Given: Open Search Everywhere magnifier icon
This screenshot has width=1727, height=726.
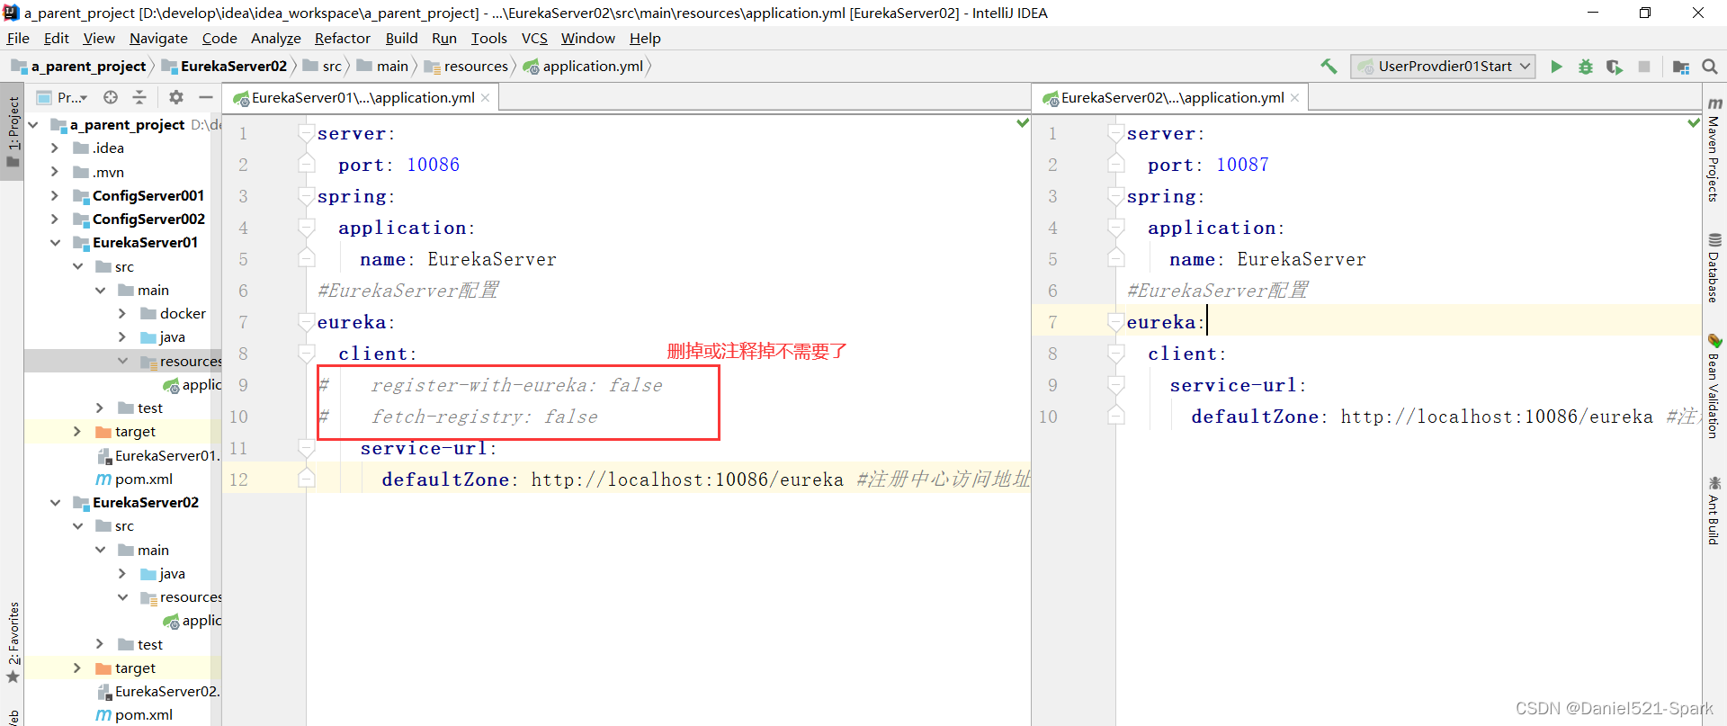Looking at the screenshot, I should pos(1710,67).
